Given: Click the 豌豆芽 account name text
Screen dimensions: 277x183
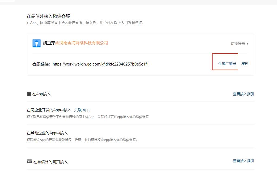Looking at the screenshot, I should click(49, 43).
